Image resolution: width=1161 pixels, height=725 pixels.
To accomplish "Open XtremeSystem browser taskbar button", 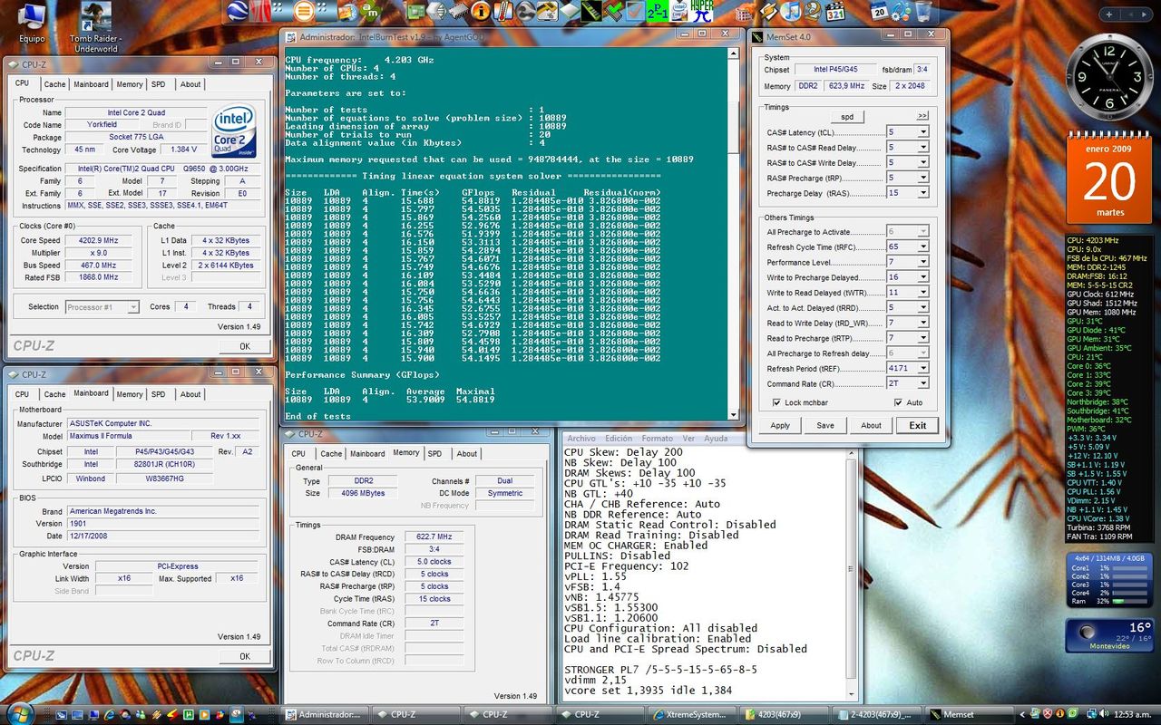I will tap(694, 714).
